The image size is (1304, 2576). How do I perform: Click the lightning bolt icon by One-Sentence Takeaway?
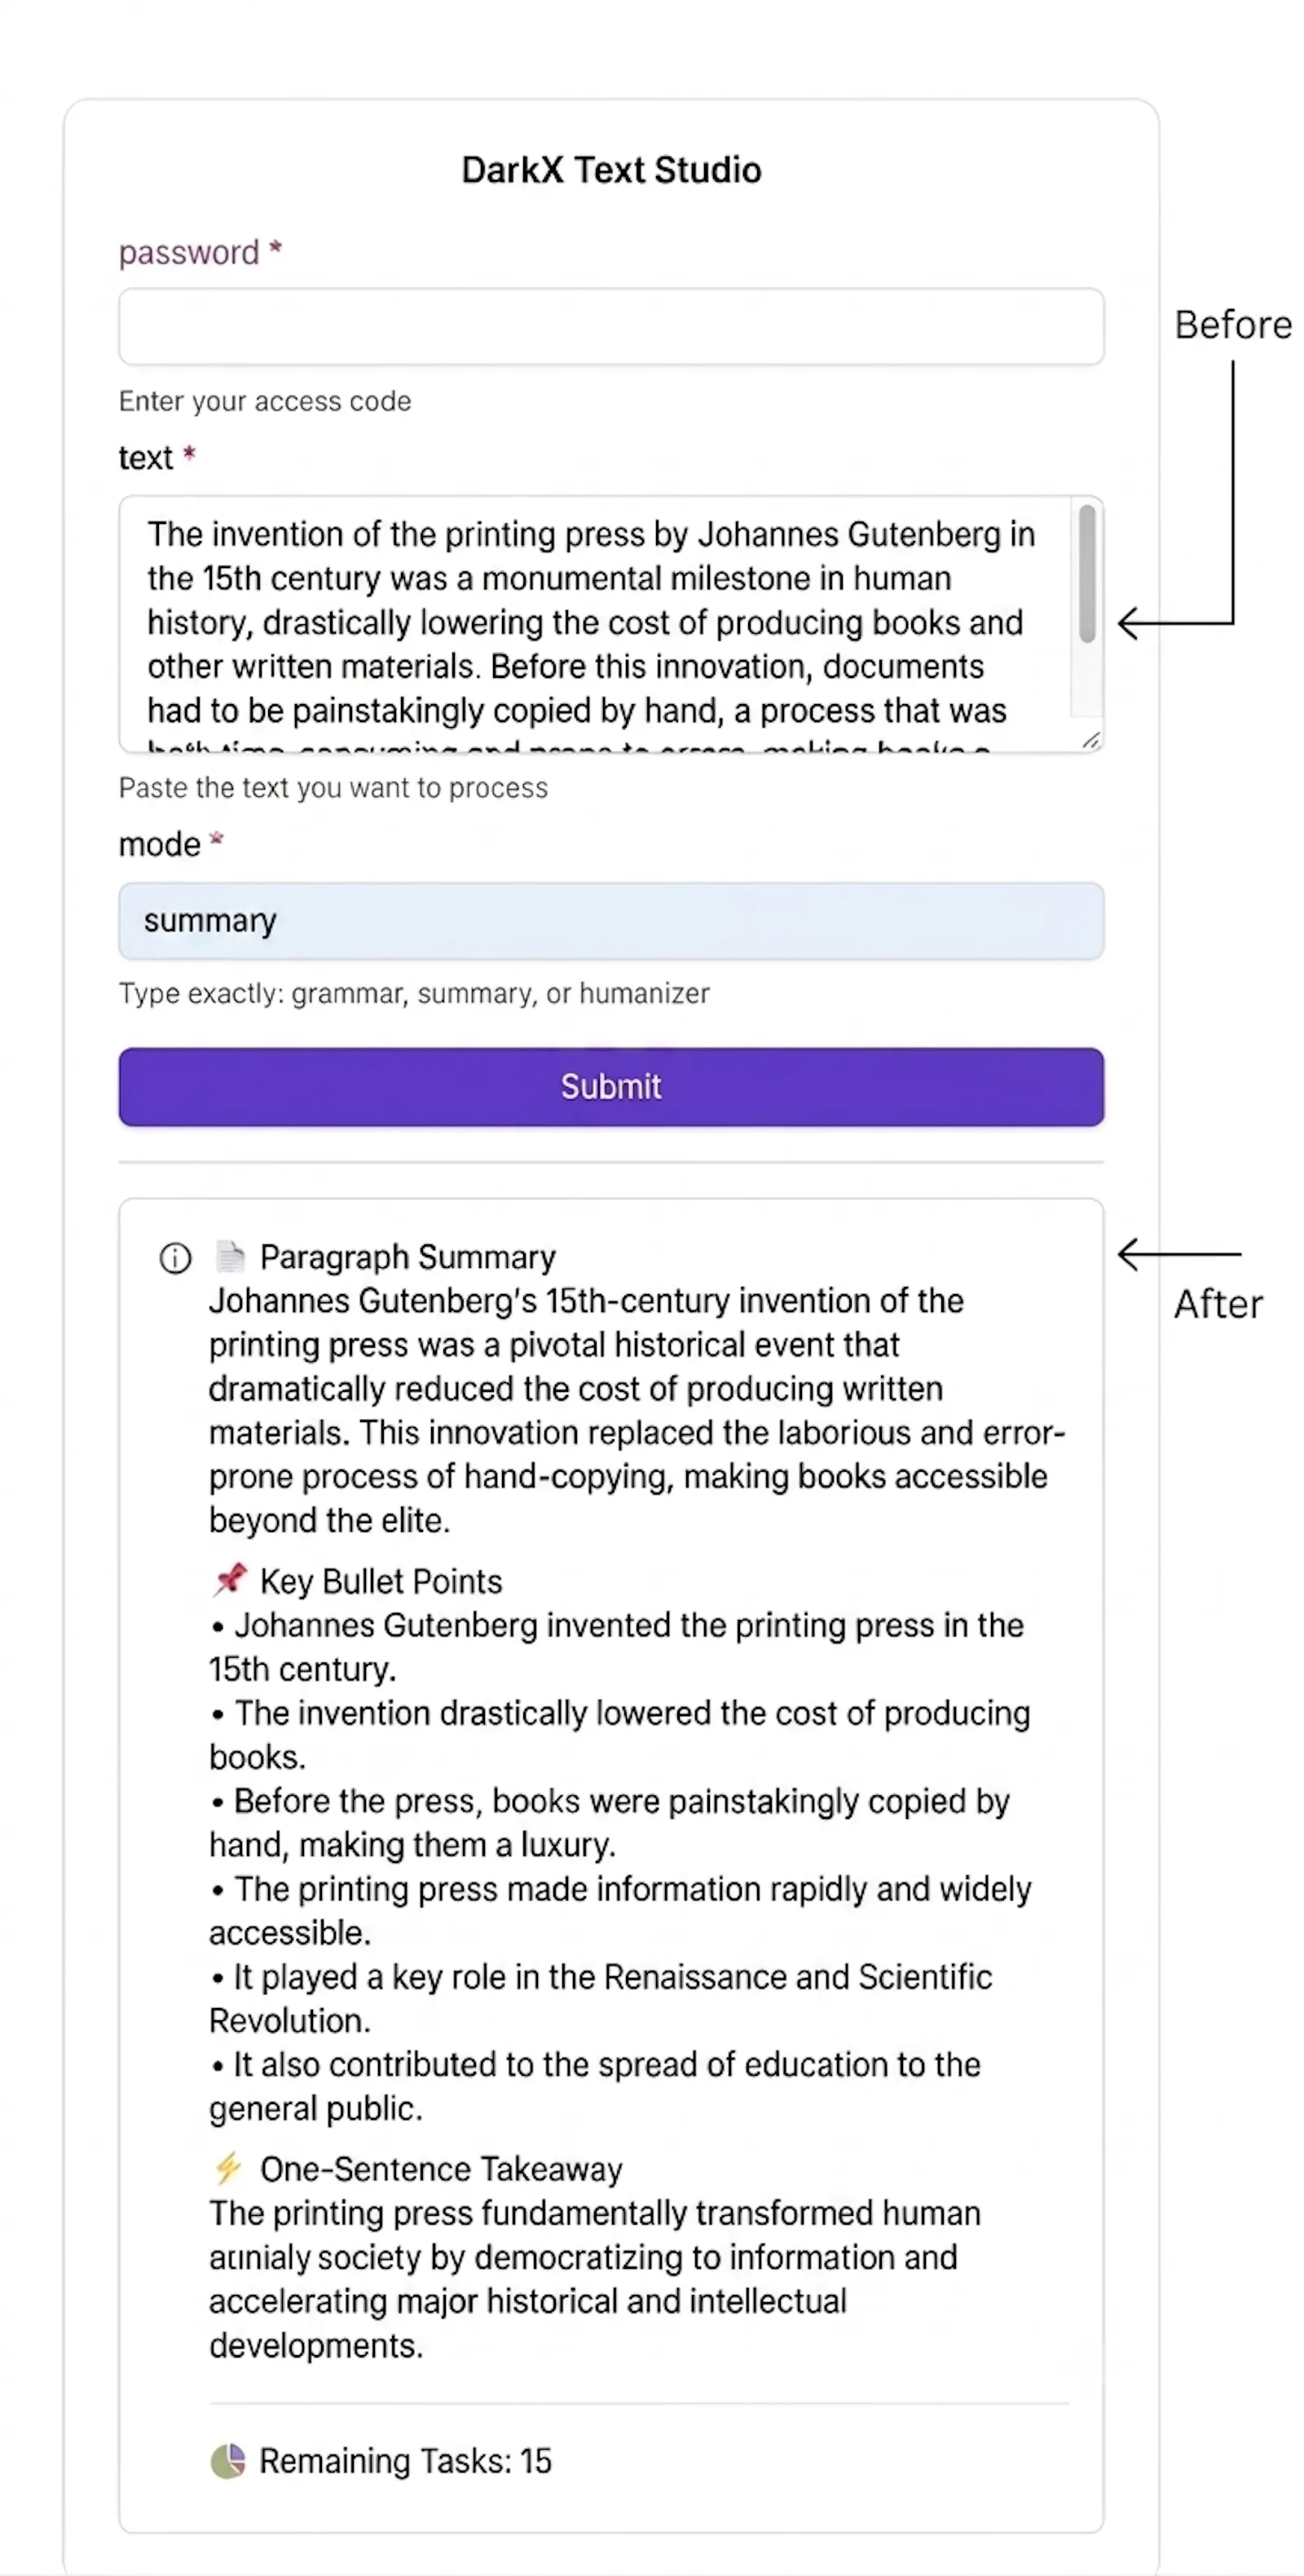[x=228, y=2168]
